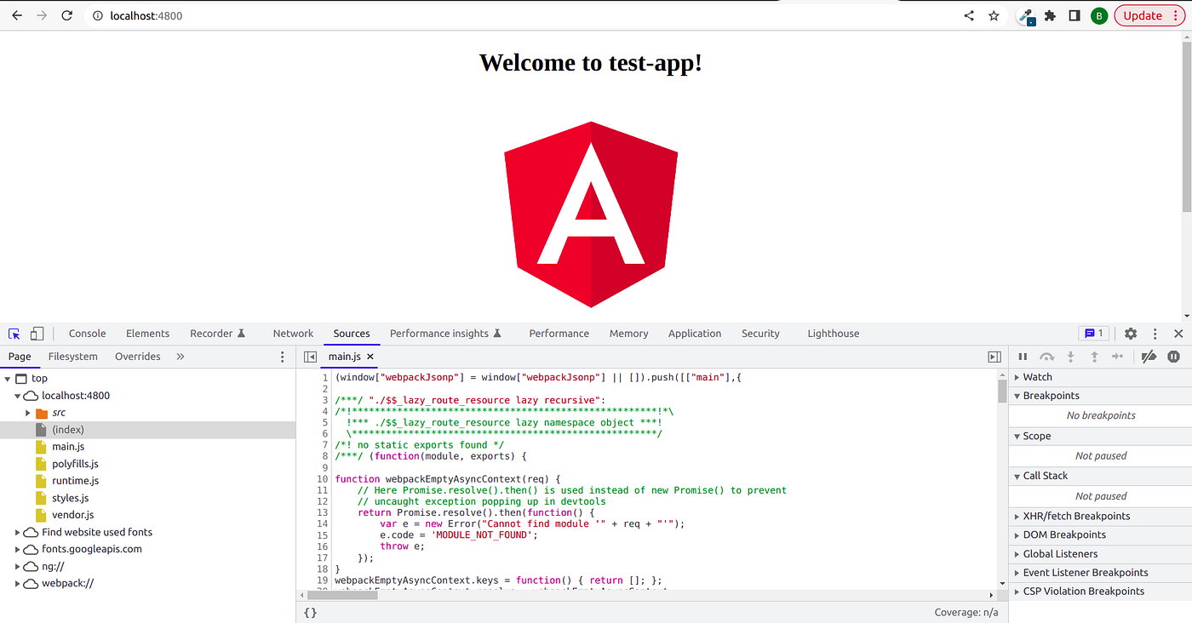Click the Step into next function call icon
This screenshot has width=1192, height=623.
click(x=1070, y=357)
